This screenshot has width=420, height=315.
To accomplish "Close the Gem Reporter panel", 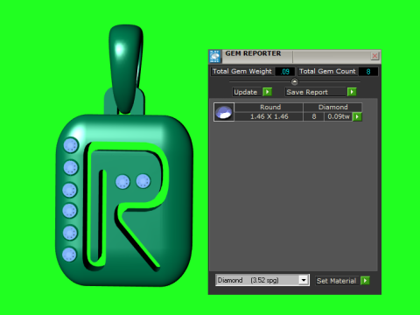I will [374, 56].
